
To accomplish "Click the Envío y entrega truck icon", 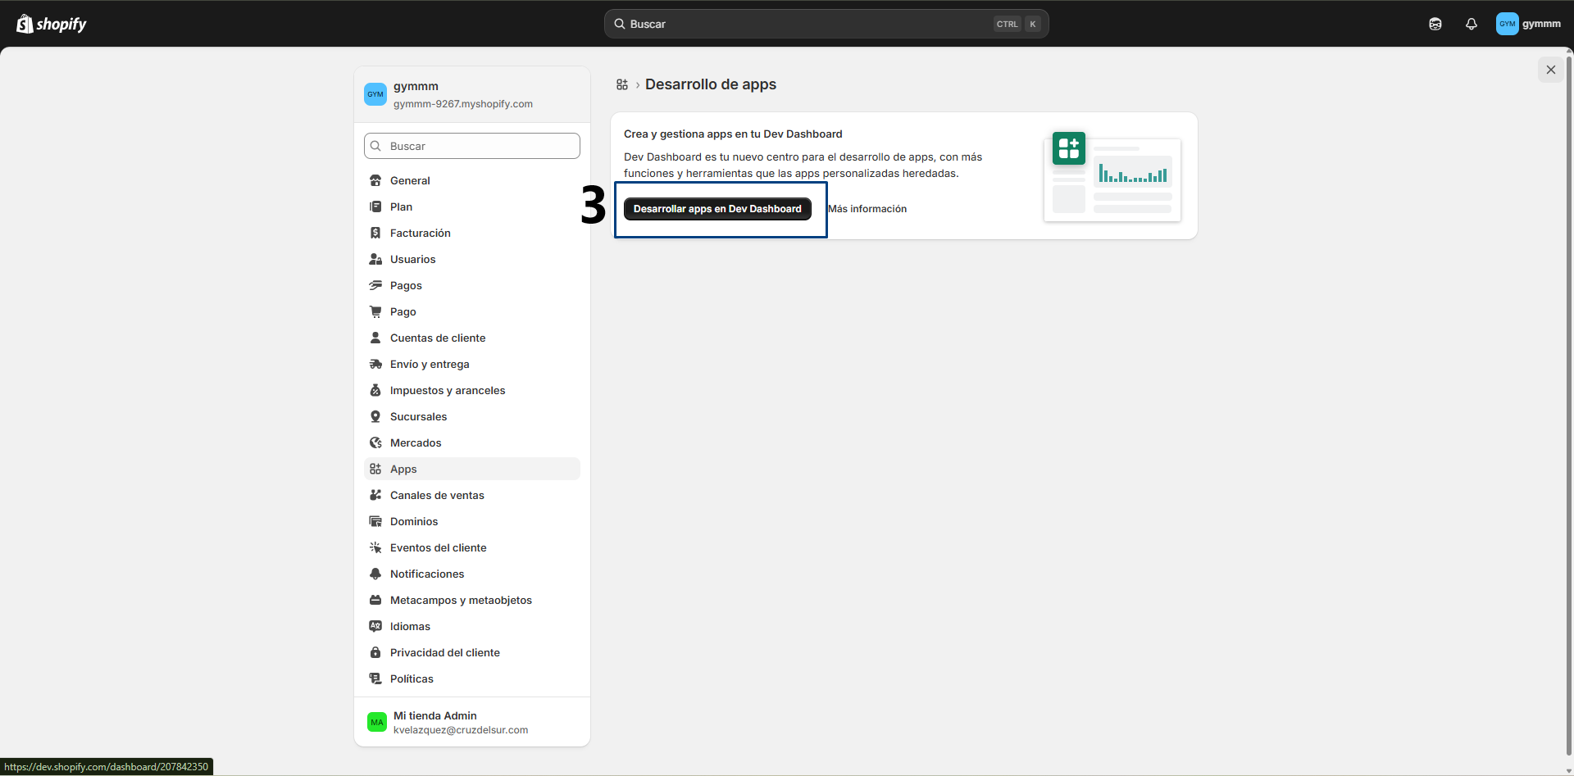I will [375, 364].
